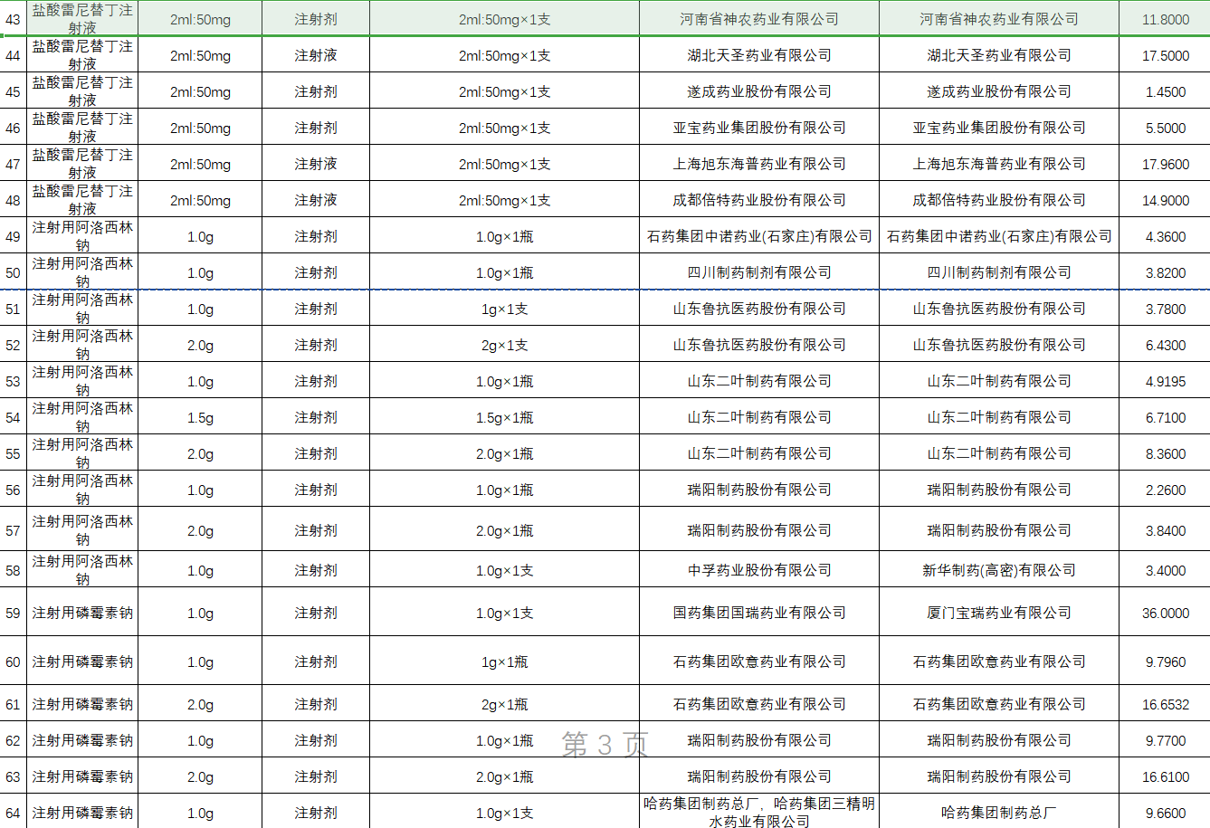Select row number 43
This screenshot has width=1210, height=828.
point(13,19)
